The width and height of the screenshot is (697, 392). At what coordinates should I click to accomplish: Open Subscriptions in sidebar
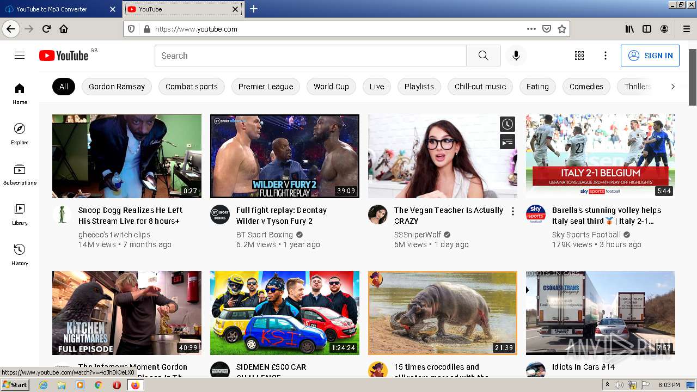(x=20, y=174)
